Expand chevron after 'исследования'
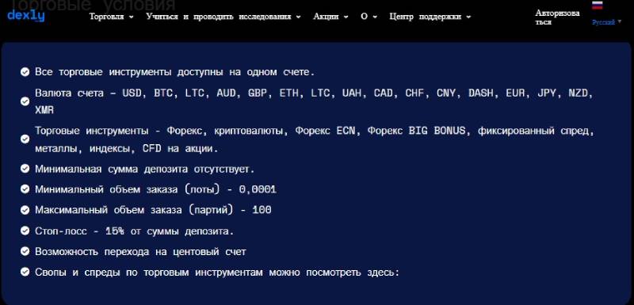Image resolution: width=634 pixels, height=305 pixels. [x=299, y=17]
